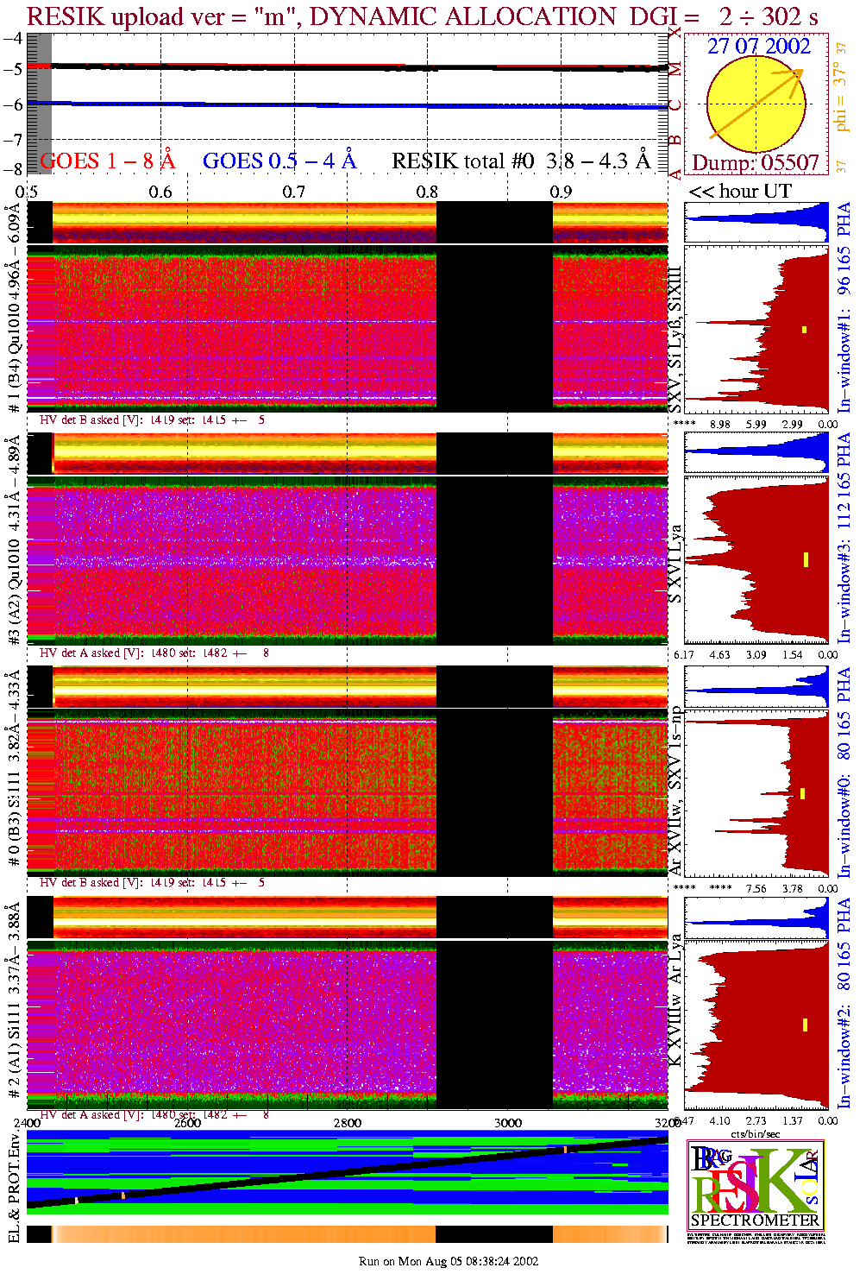Click the 0.7 hour tick on the top axis
866x1274 pixels.
coord(294,192)
